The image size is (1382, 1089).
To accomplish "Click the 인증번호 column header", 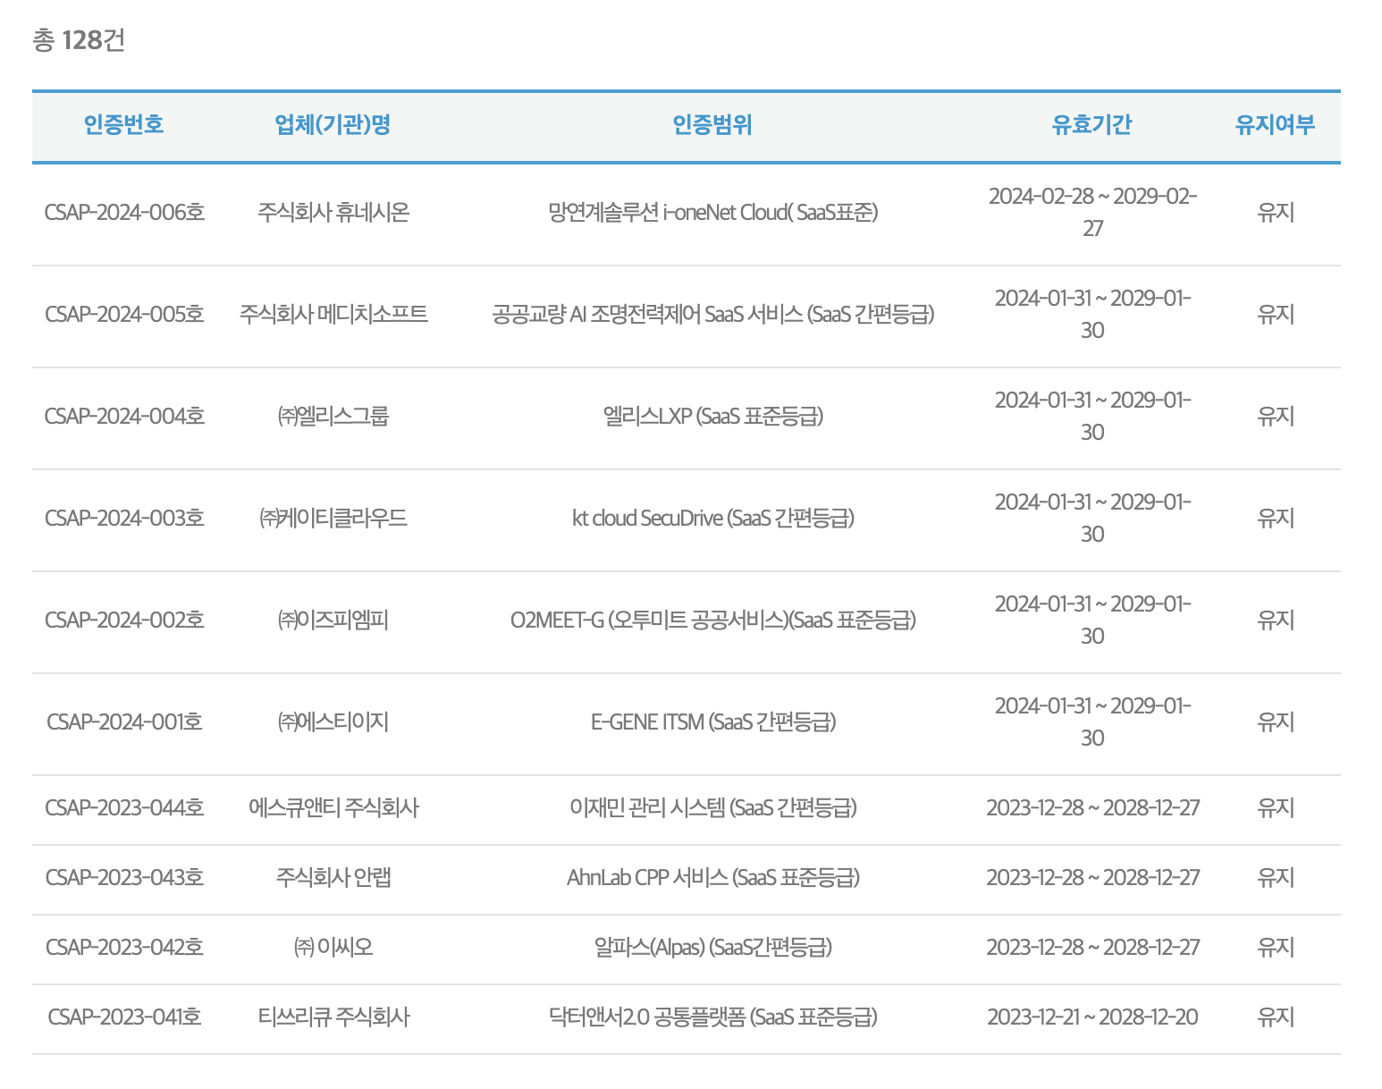I will pyautogui.click(x=123, y=124).
